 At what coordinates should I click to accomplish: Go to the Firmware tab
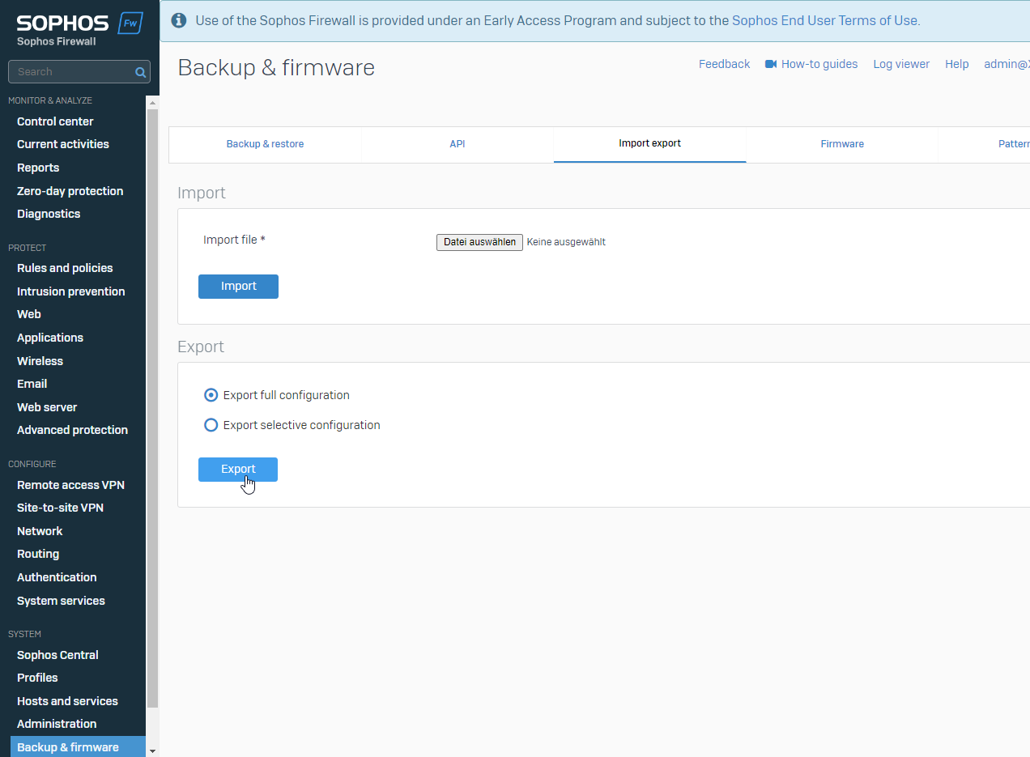pyautogui.click(x=842, y=144)
